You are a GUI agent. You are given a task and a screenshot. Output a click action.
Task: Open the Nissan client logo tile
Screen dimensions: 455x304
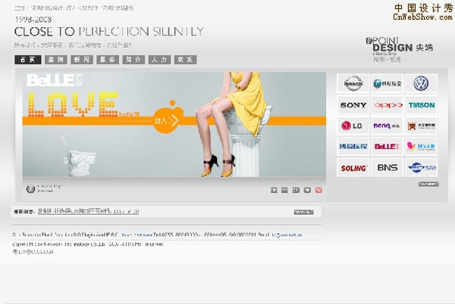(x=353, y=83)
